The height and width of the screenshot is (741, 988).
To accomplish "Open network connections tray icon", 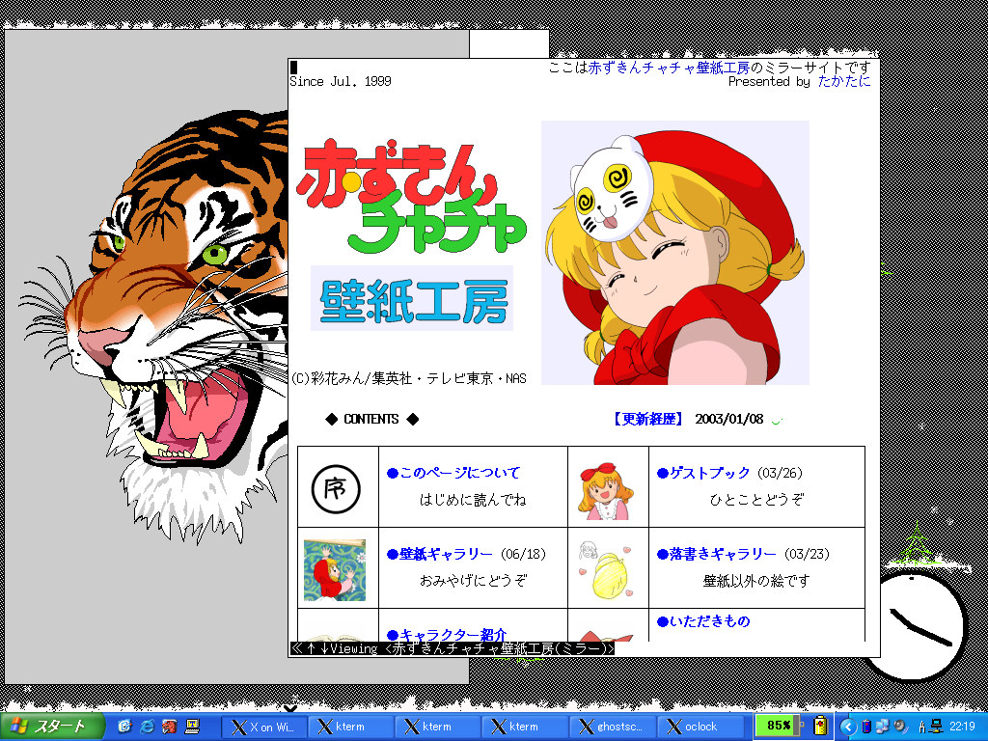I will click(x=882, y=727).
